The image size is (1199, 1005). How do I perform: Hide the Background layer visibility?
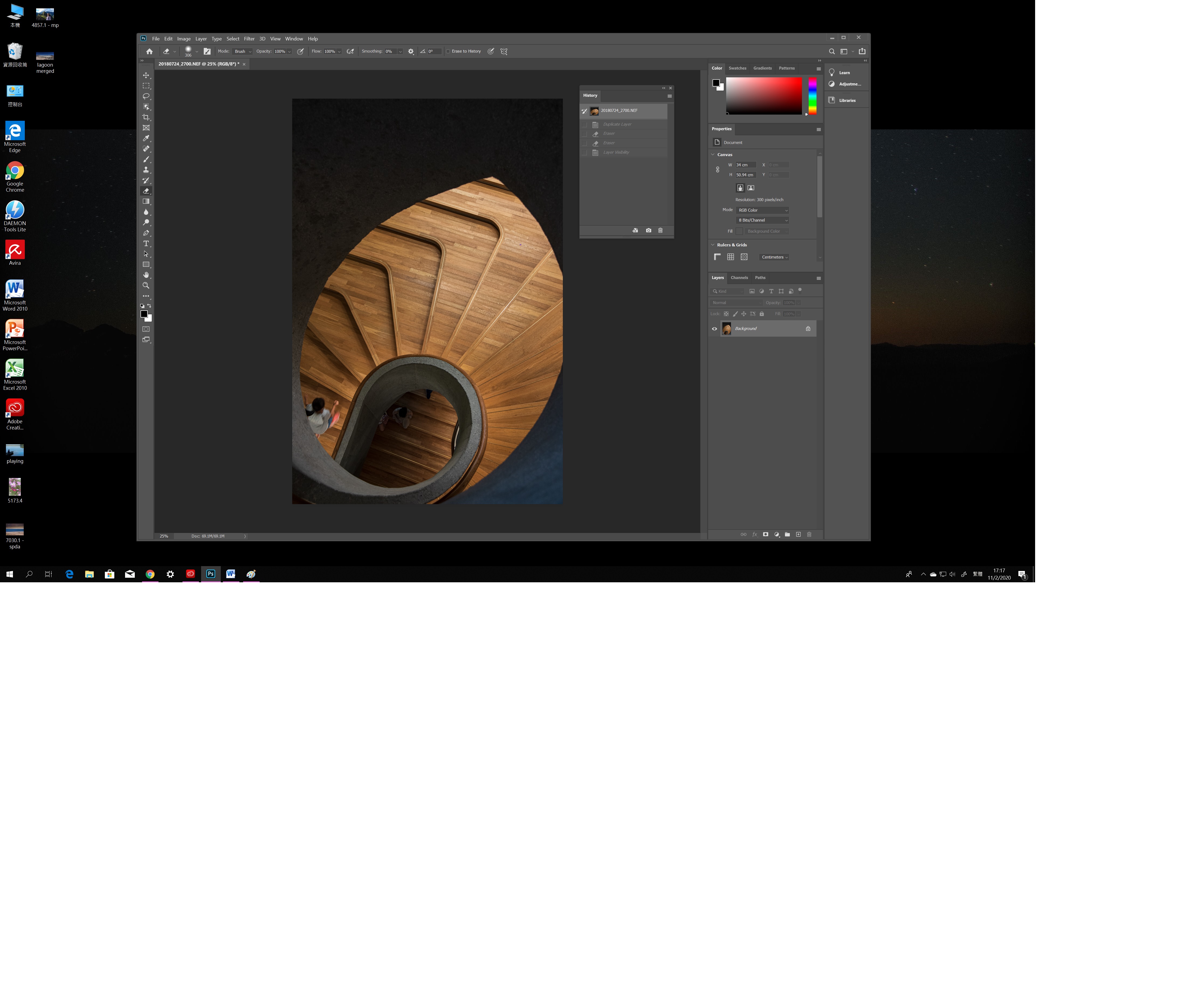[x=714, y=328]
